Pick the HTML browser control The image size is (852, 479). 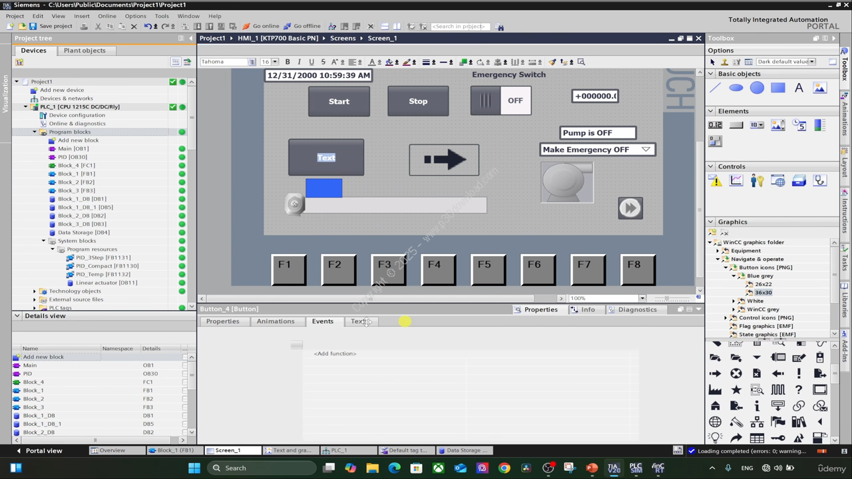pyautogui.click(x=778, y=180)
